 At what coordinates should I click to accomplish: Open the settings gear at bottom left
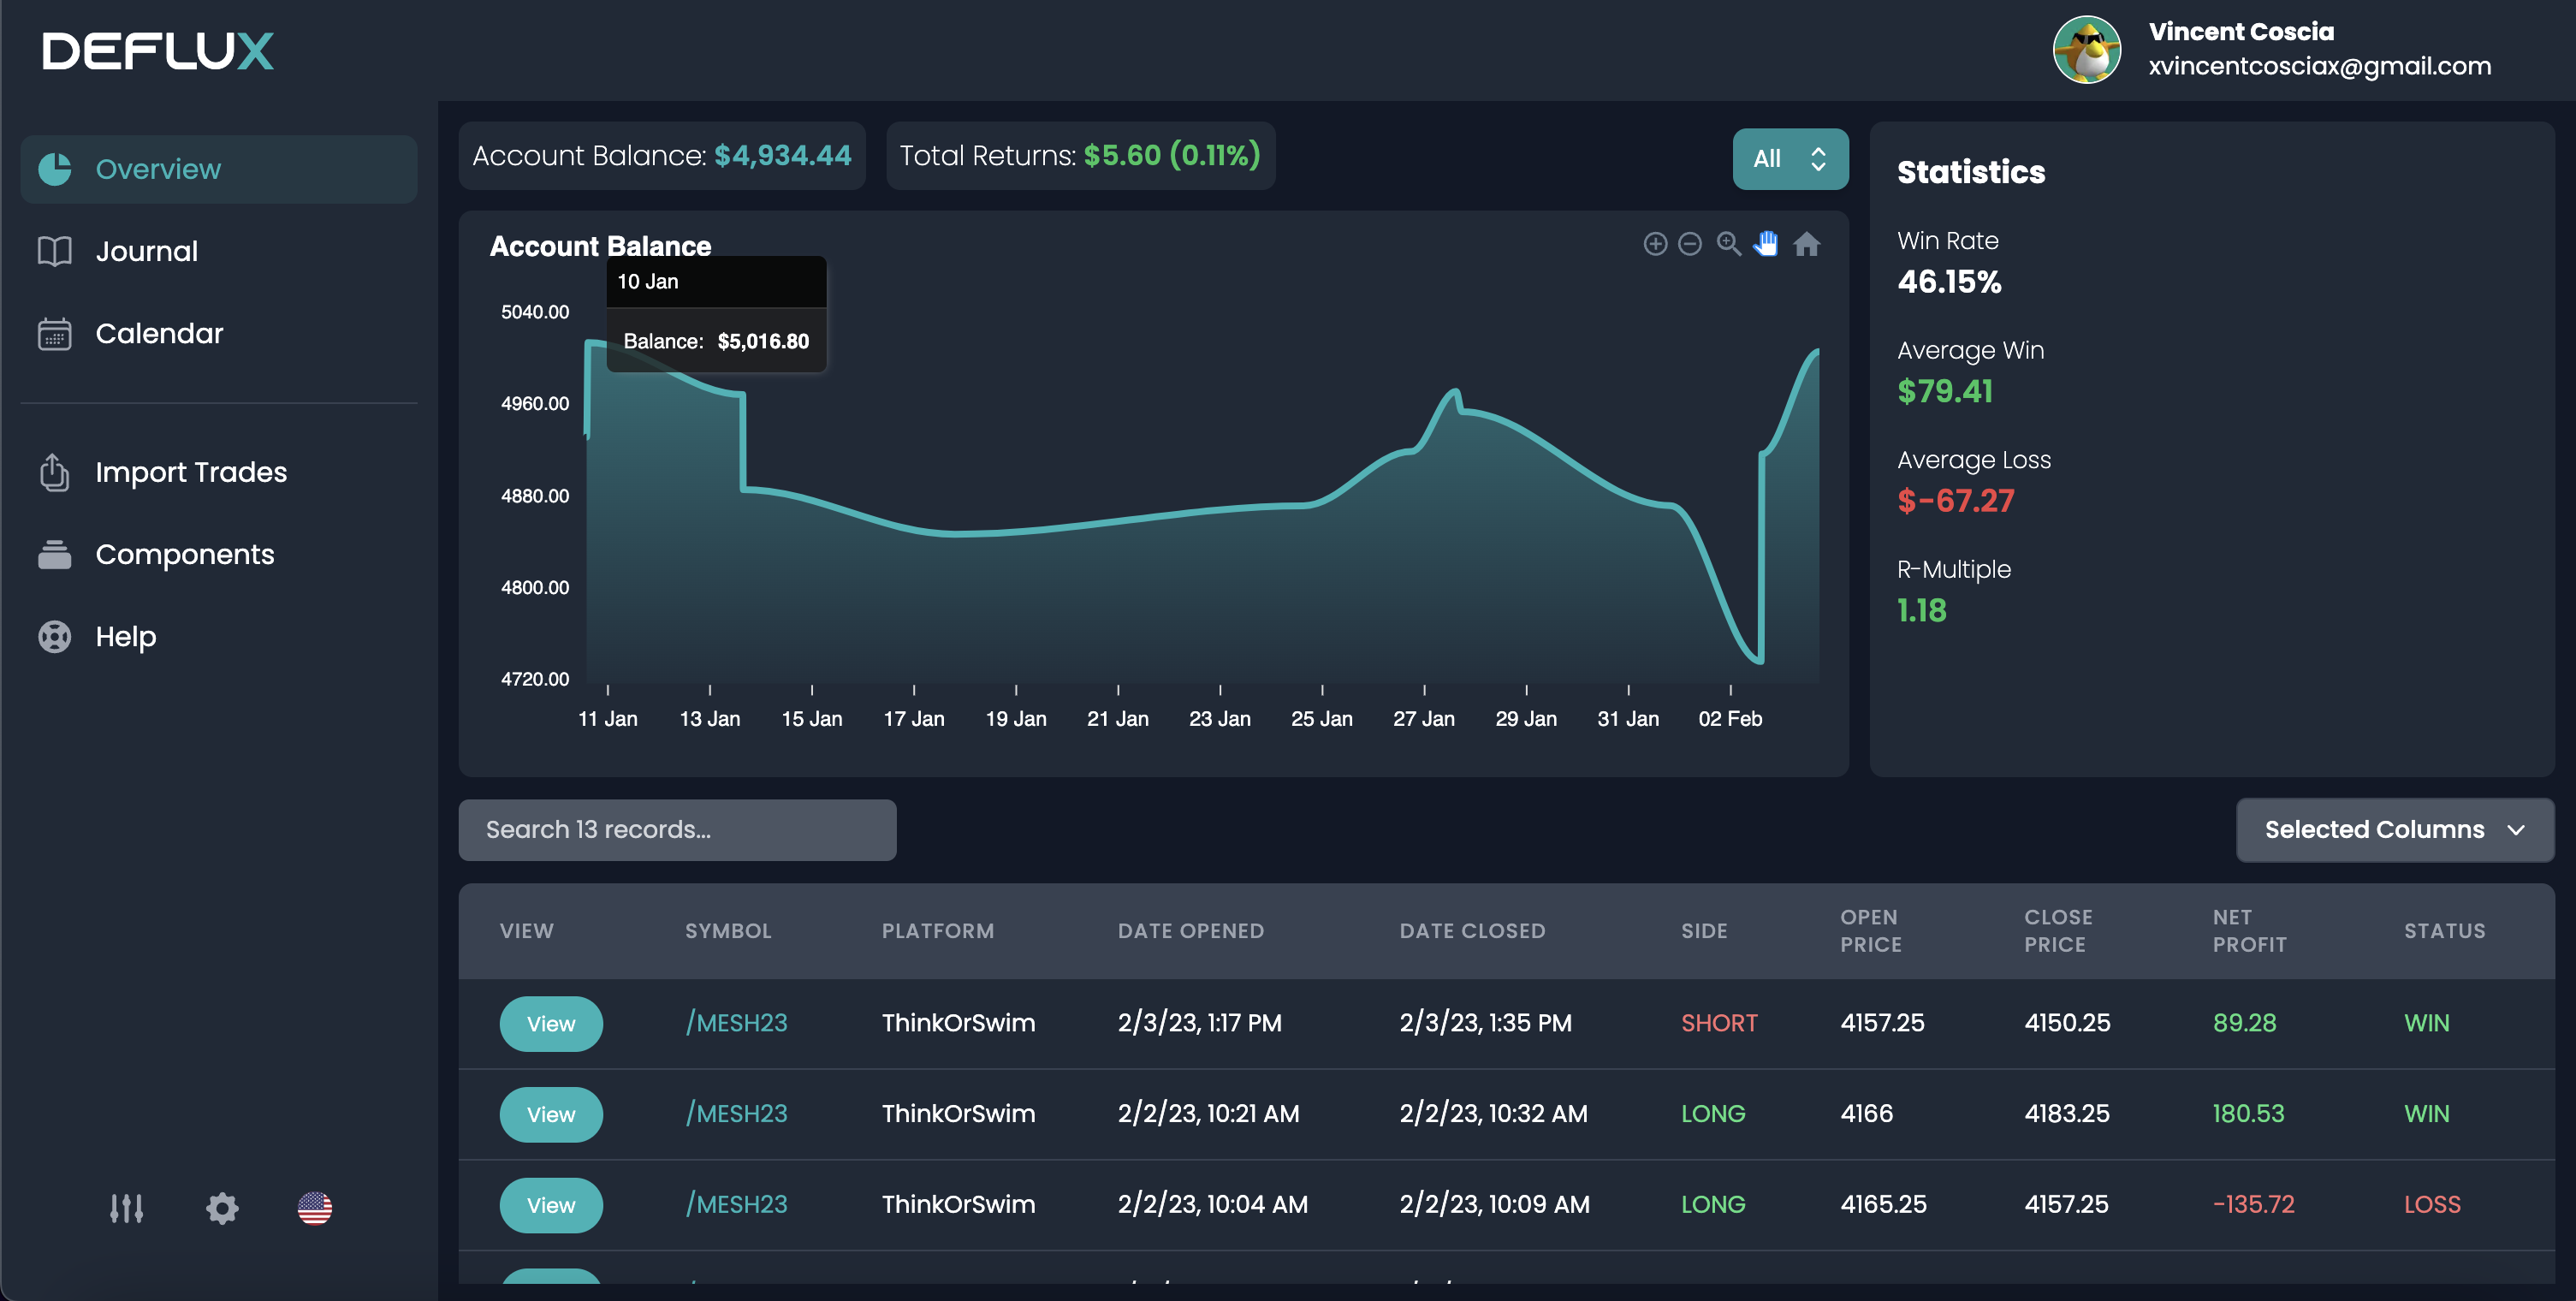coord(222,1208)
